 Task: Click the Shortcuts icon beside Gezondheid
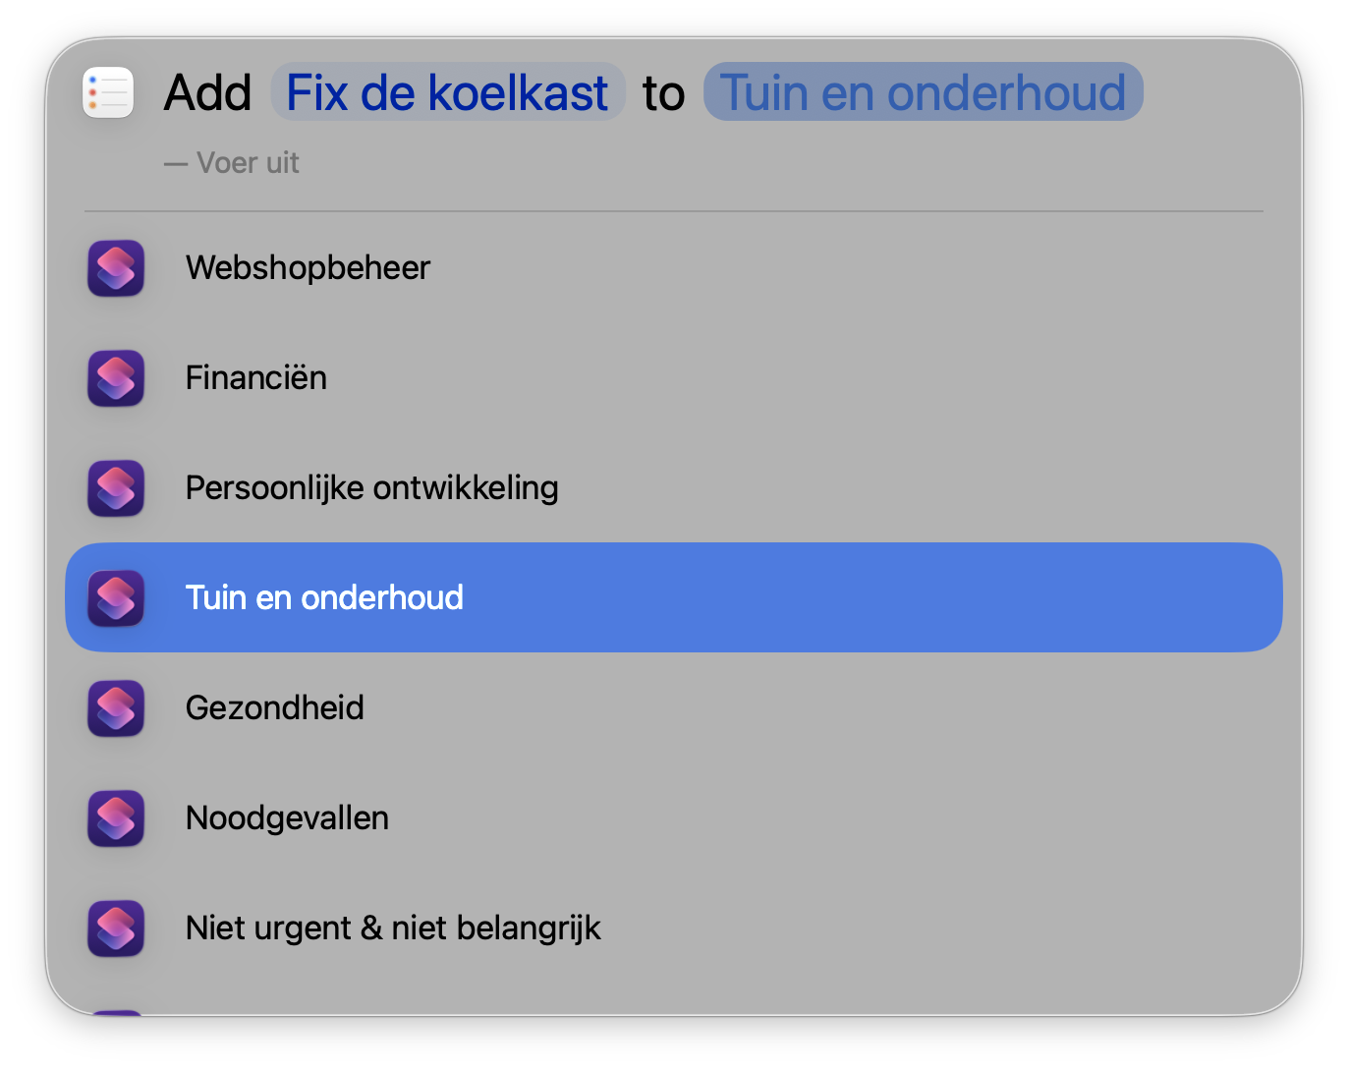116,708
